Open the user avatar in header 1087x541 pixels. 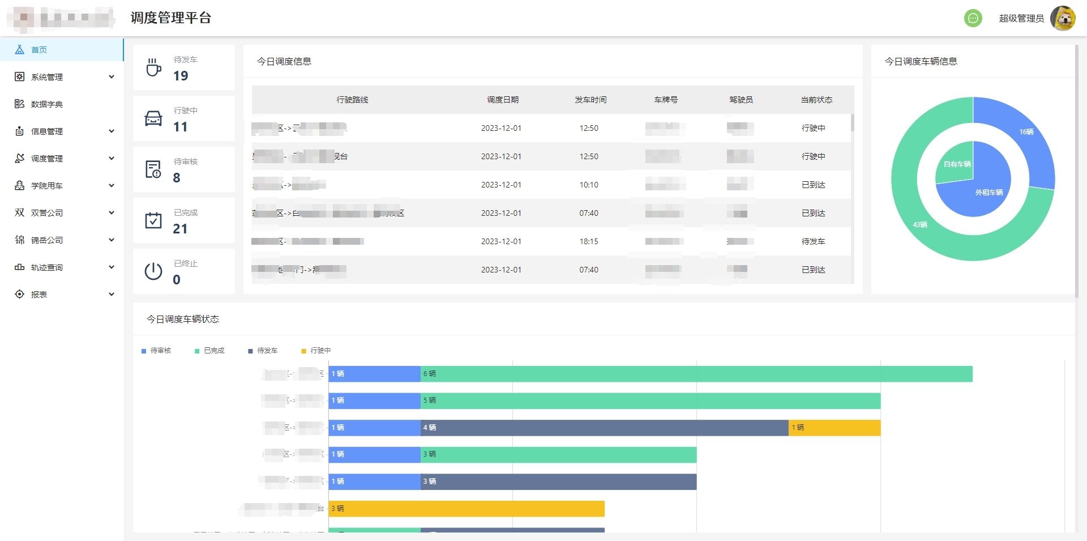tap(1063, 18)
